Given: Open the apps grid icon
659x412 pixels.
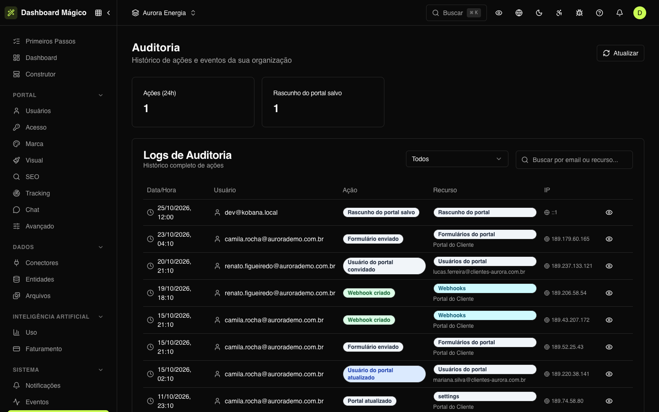Looking at the screenshot, I should [x=98, y=13].
